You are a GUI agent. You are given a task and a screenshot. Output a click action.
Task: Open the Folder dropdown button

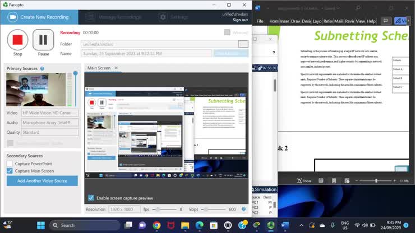243,44
